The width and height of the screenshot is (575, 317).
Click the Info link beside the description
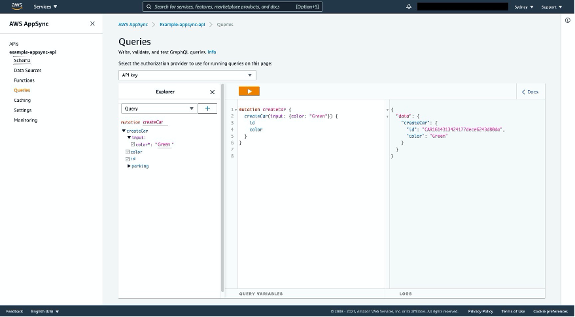click(211, 52)
